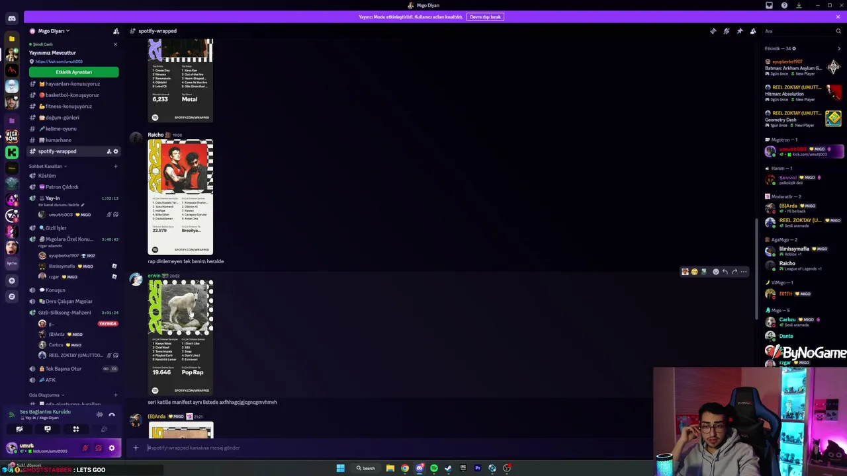Open the MEGA BONK server icon
The image size is (847, 476).
[12, 136]
